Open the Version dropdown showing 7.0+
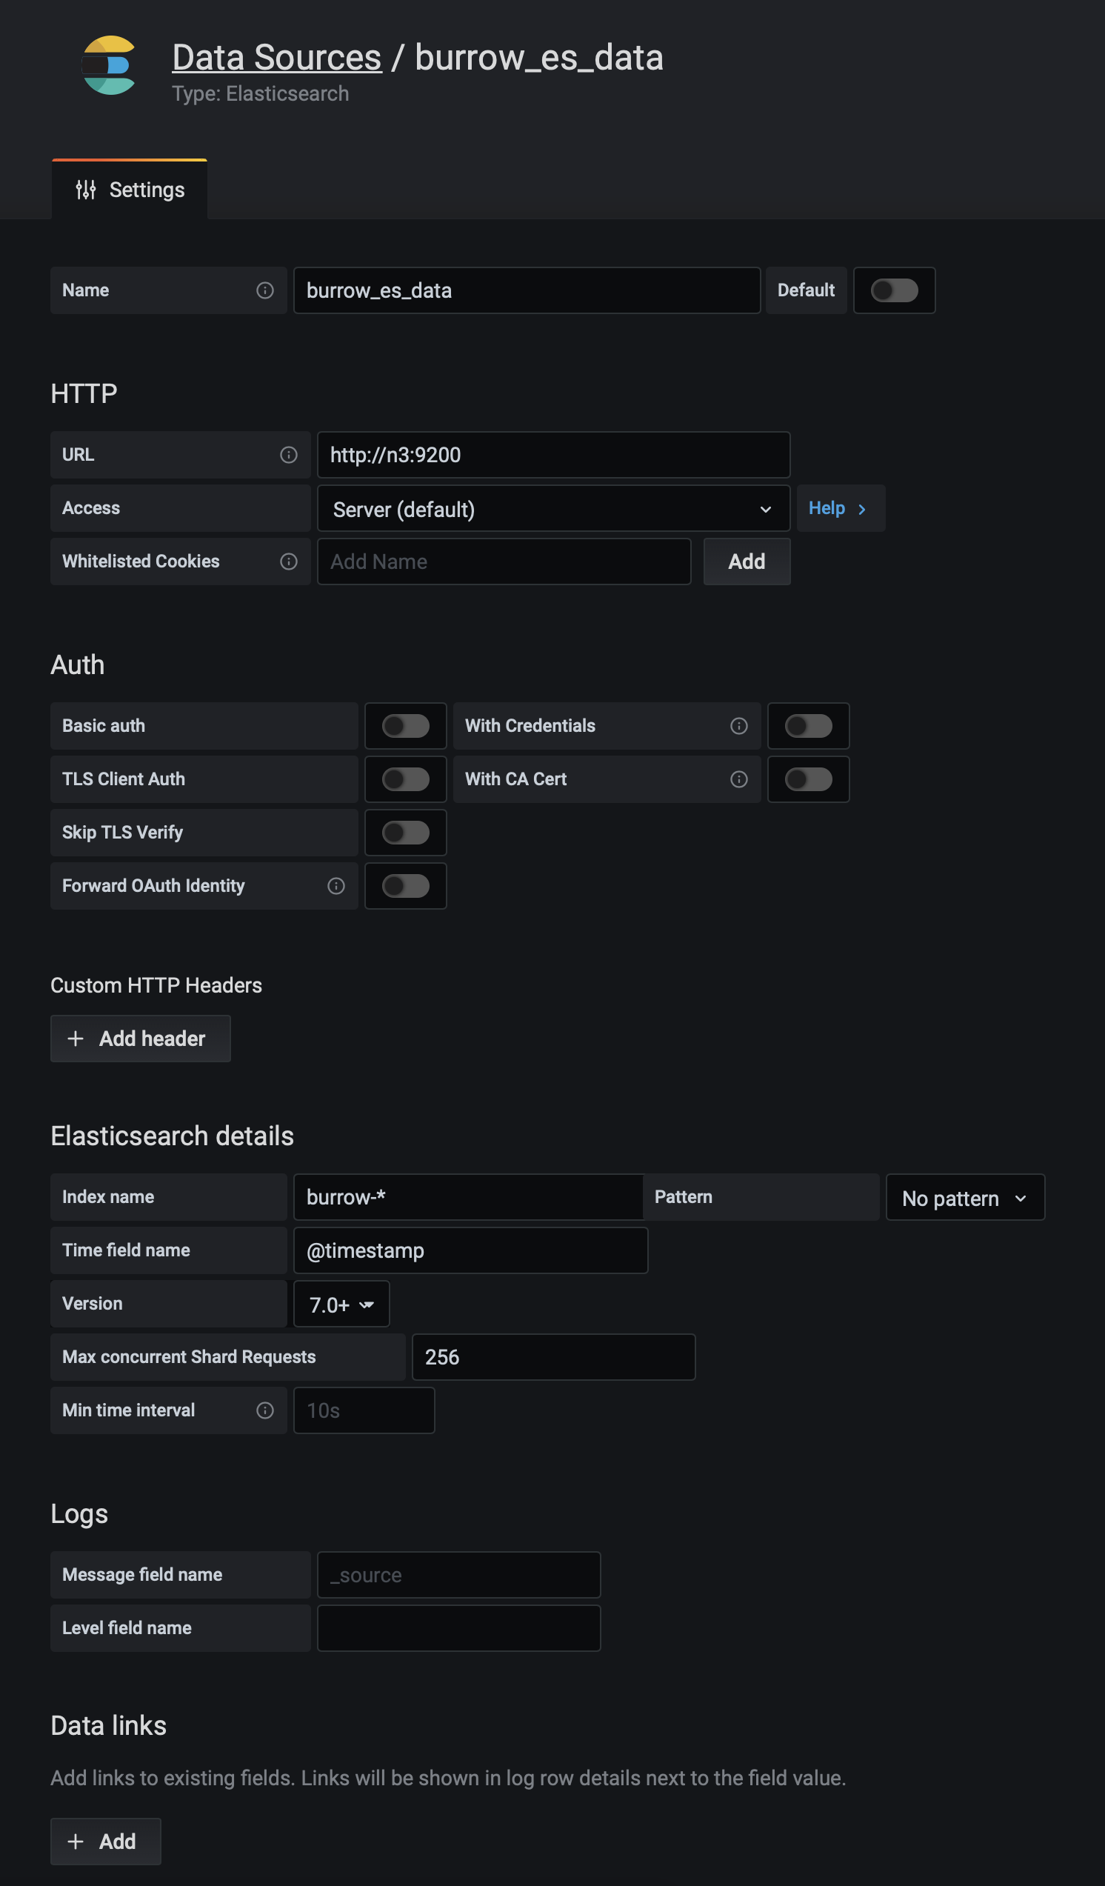Screen dimensions: 1105x1886 [342, 1304]
